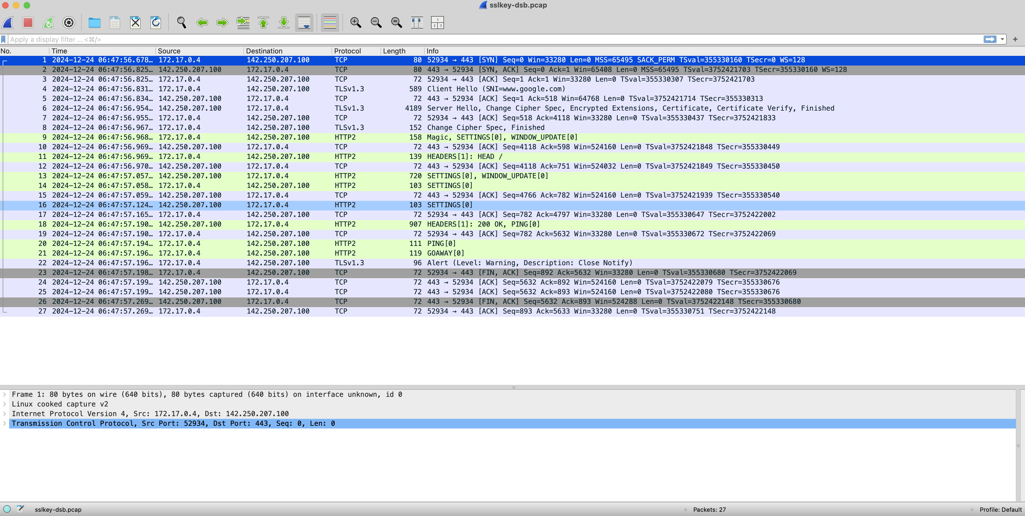
Task: Select packet 9 Magic, SETTINGS row
Action: 512,137
